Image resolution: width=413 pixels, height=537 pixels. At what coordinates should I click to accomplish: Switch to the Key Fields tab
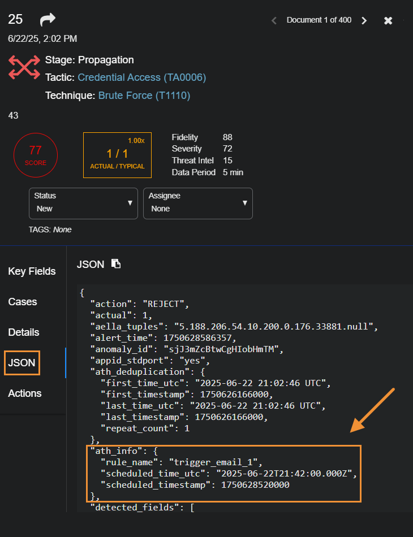[x=32, y=271]
